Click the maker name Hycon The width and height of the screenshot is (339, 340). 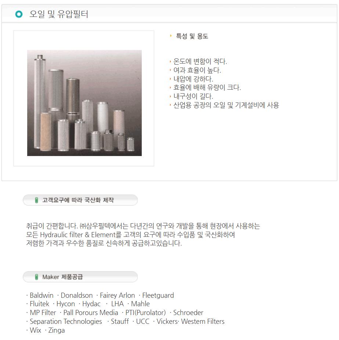pyautogui.click(x=66, y=304)
